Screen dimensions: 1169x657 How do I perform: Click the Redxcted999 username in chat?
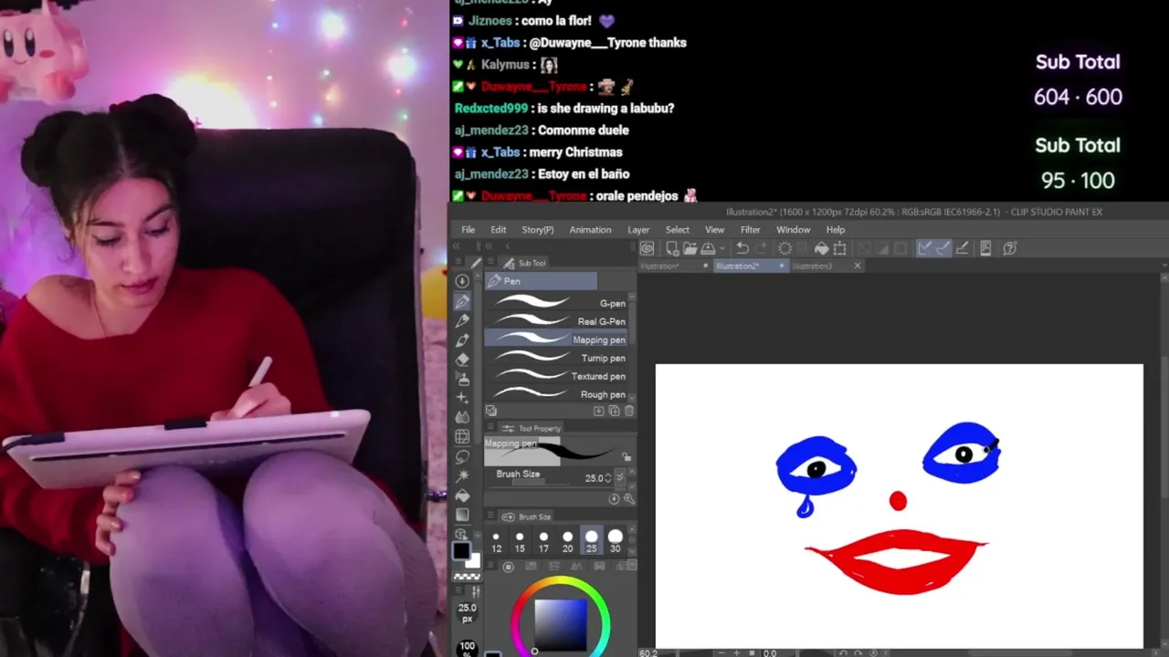pyautogui.click(x=491, y=108)
